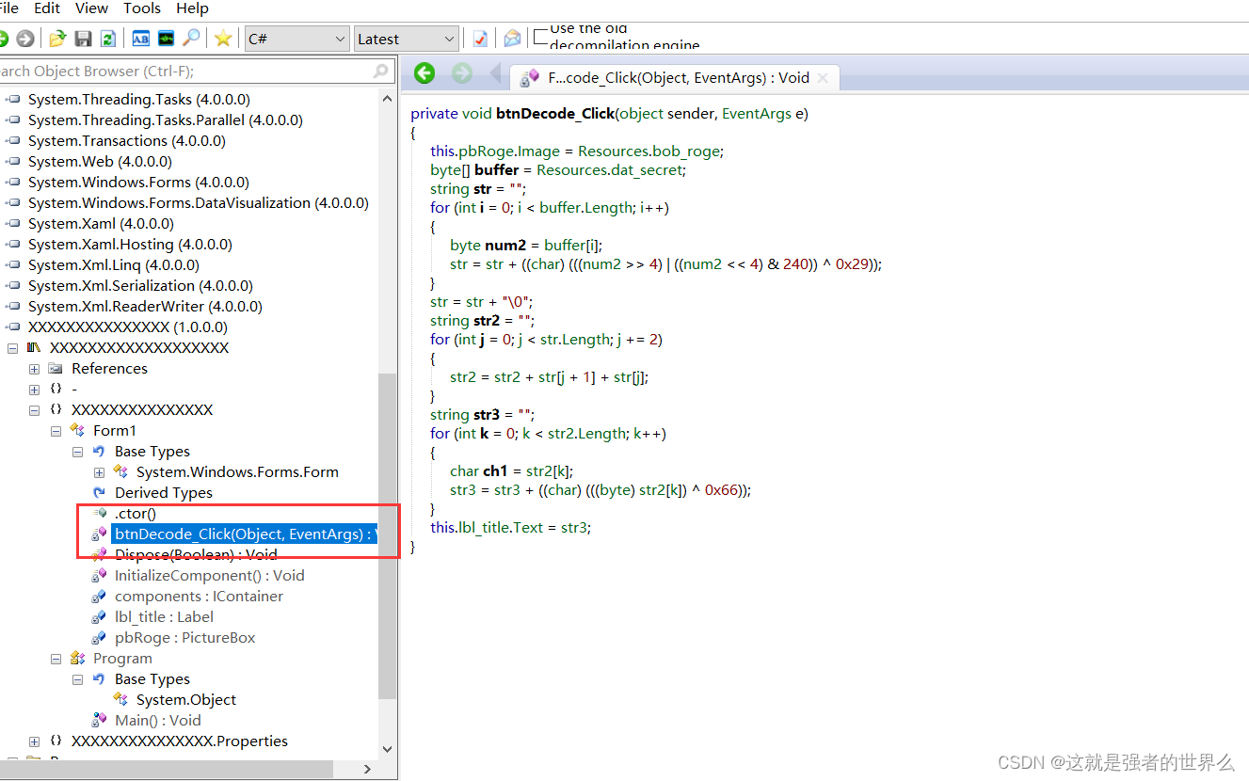Select lbl_title : Label in tree
Viewport: 1249px width, 781px height.
pos(164,617)
